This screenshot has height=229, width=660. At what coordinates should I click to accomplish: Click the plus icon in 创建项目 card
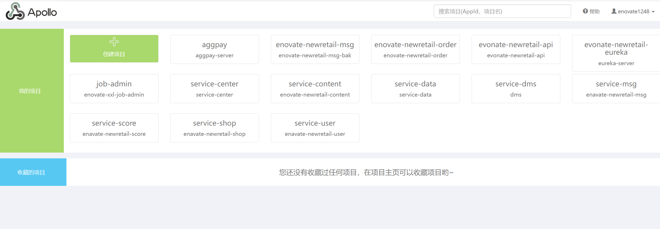pos(114,42)
